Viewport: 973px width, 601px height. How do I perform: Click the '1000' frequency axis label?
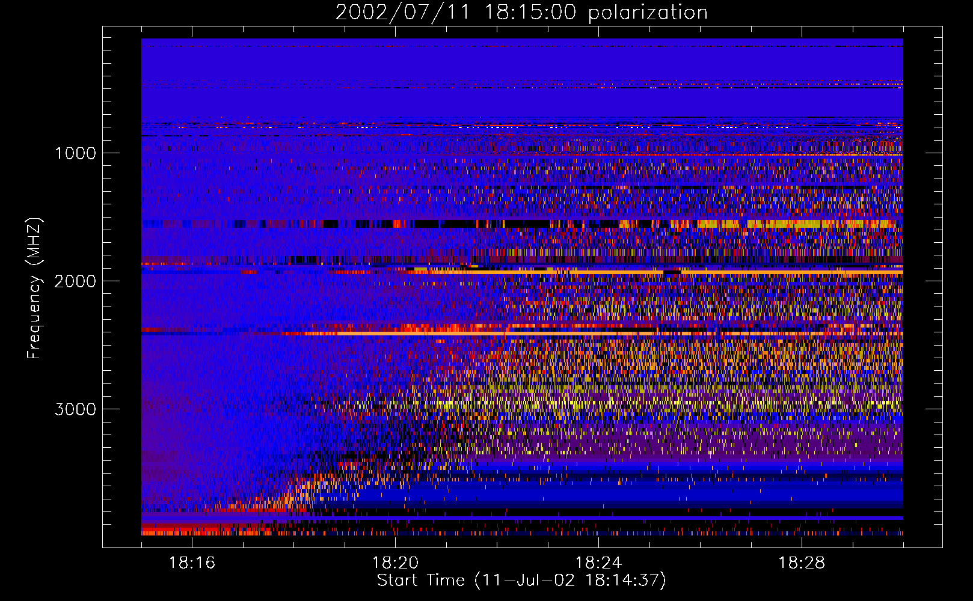tap(75, 153)
